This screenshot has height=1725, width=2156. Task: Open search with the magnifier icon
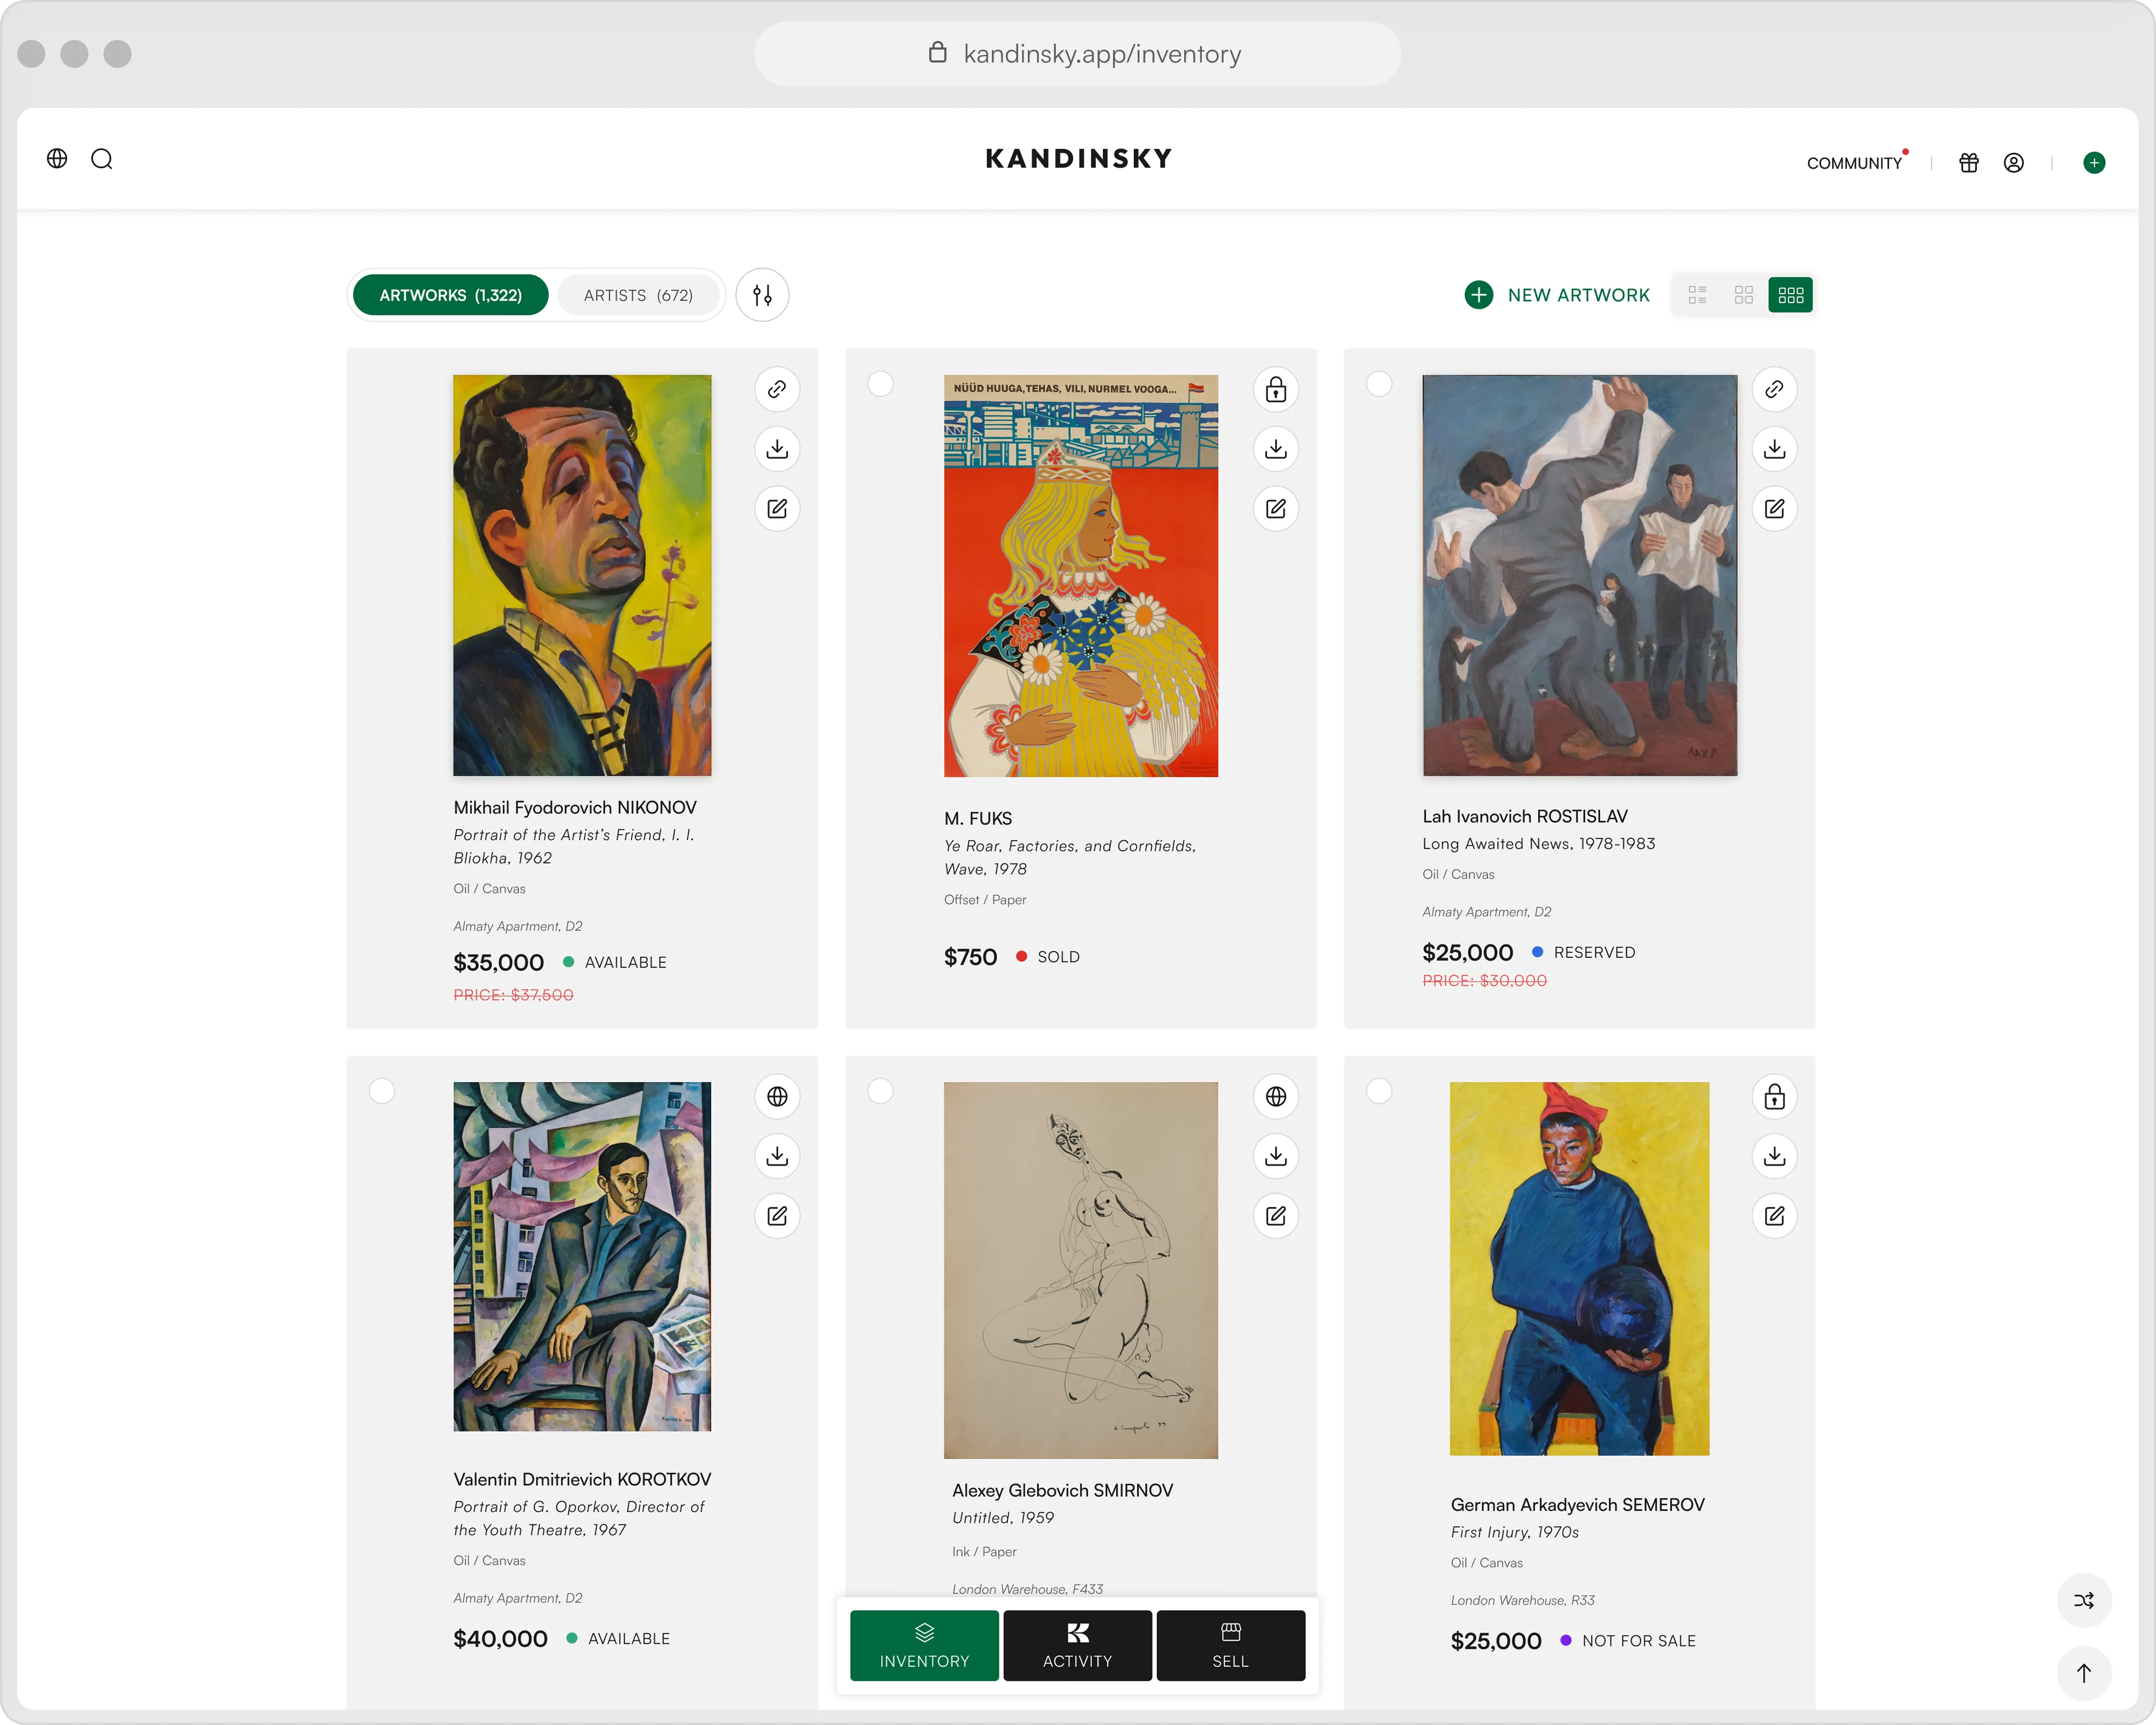[102, 160]
